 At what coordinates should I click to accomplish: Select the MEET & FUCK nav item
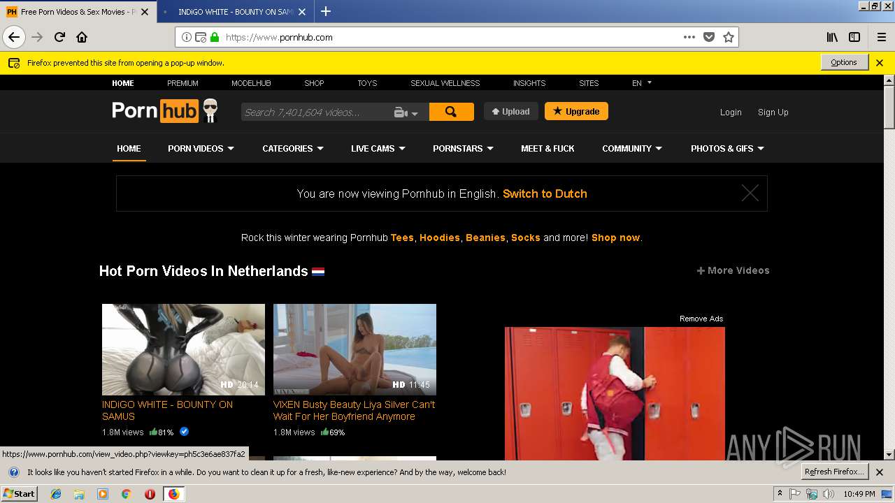(547, 148)
